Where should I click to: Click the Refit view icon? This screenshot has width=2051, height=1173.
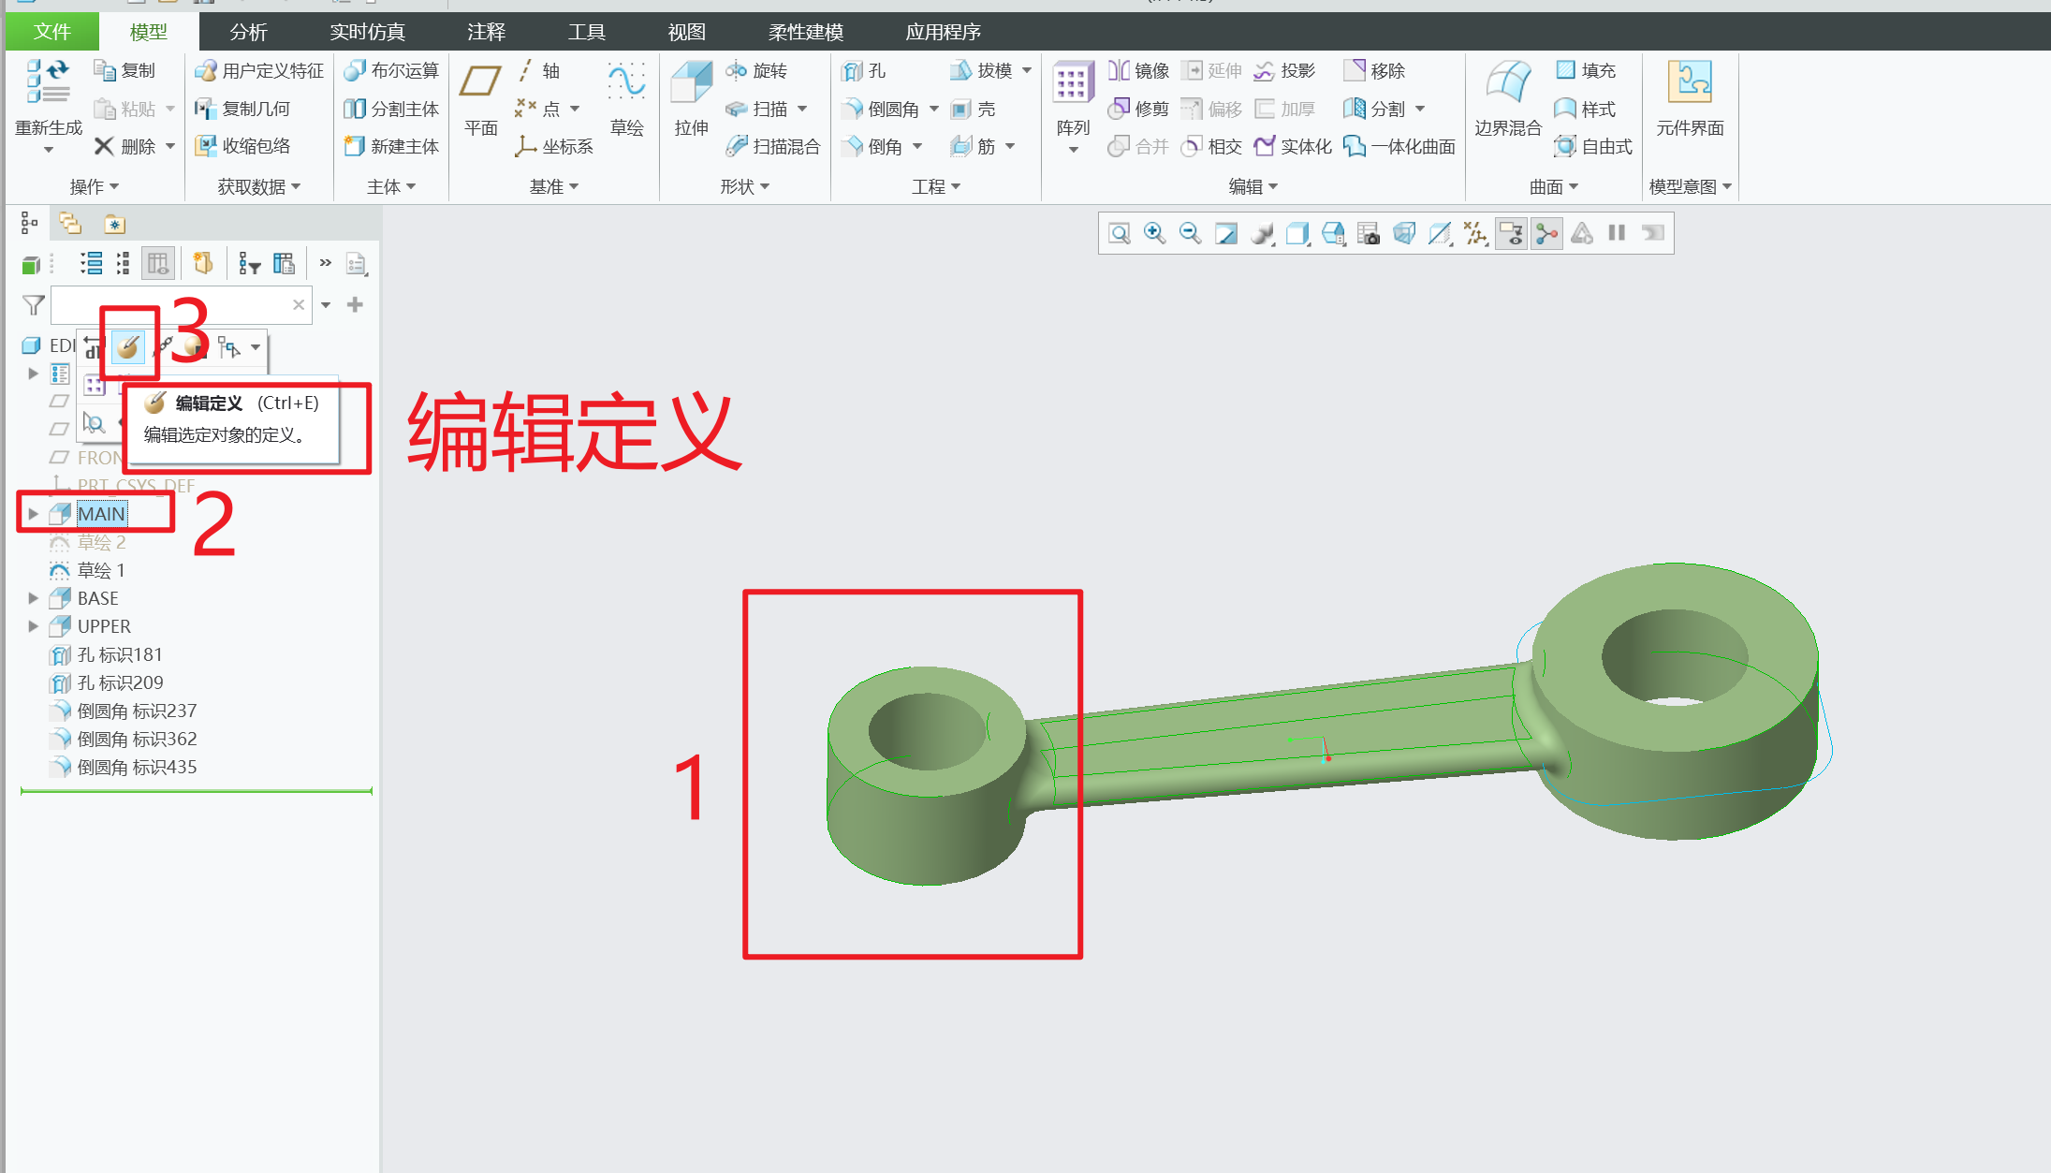click(x=1119, y=233)
